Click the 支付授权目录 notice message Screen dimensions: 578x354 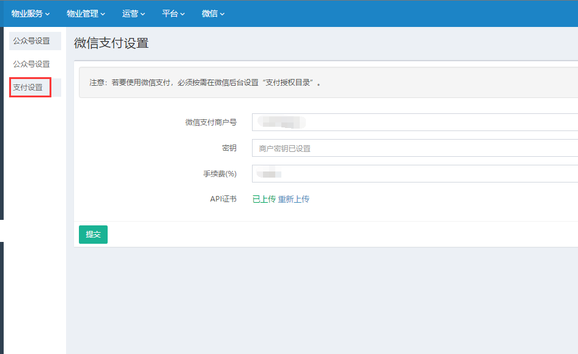(206, 83)
